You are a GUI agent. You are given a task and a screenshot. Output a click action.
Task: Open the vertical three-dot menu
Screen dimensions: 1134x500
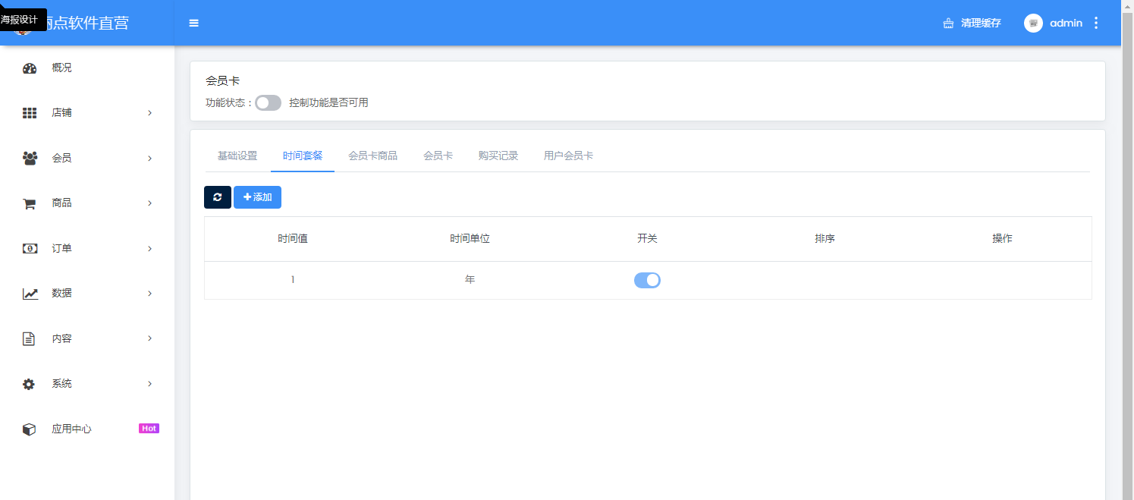(1095, 23)
